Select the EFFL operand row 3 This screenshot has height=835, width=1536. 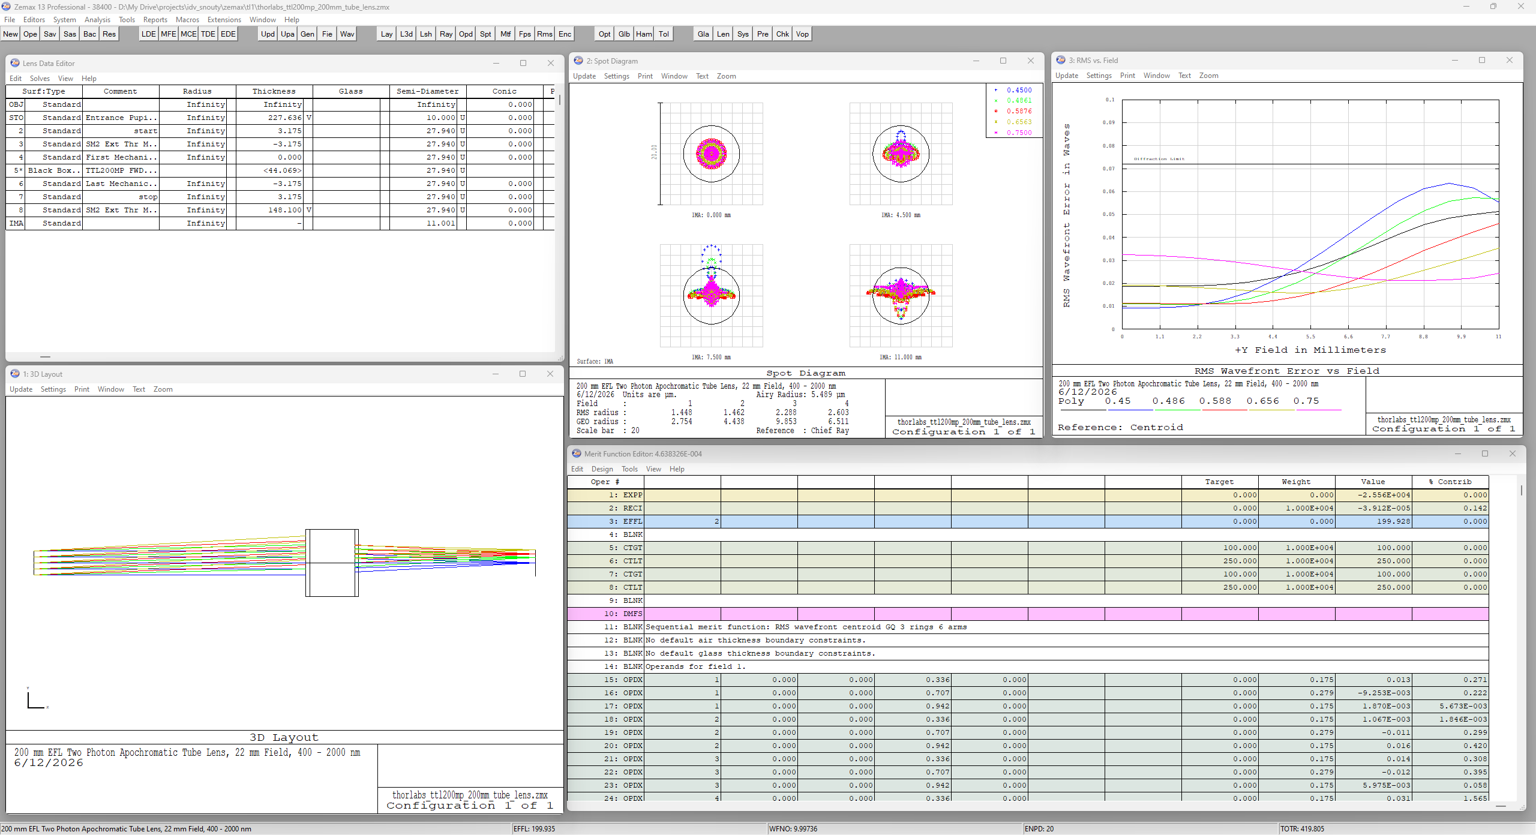point(1028,521)
